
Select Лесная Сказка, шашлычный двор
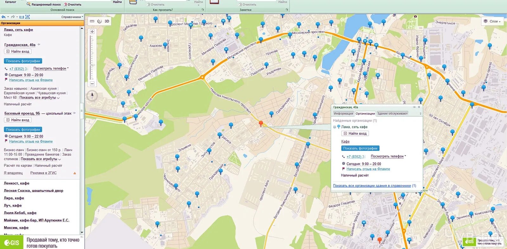coord(34,191)
